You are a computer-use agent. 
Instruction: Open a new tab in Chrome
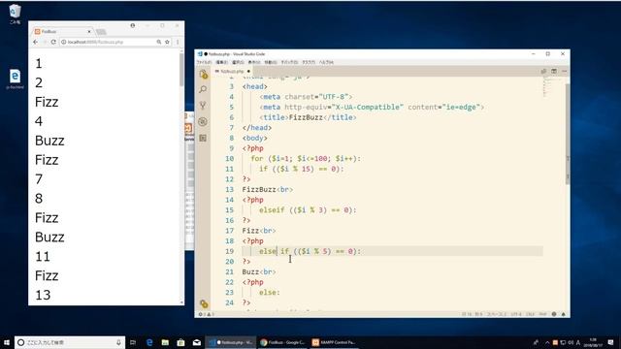101,32
